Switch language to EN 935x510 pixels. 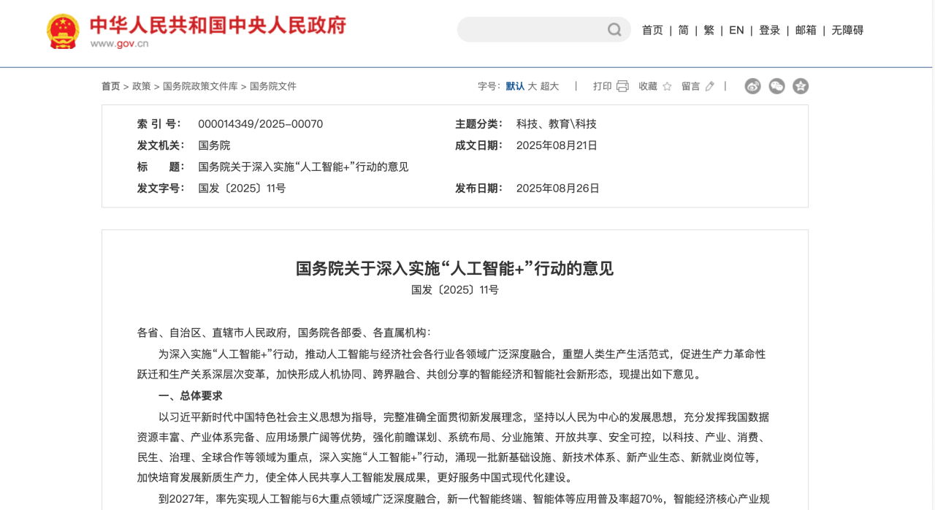[736, 30]
